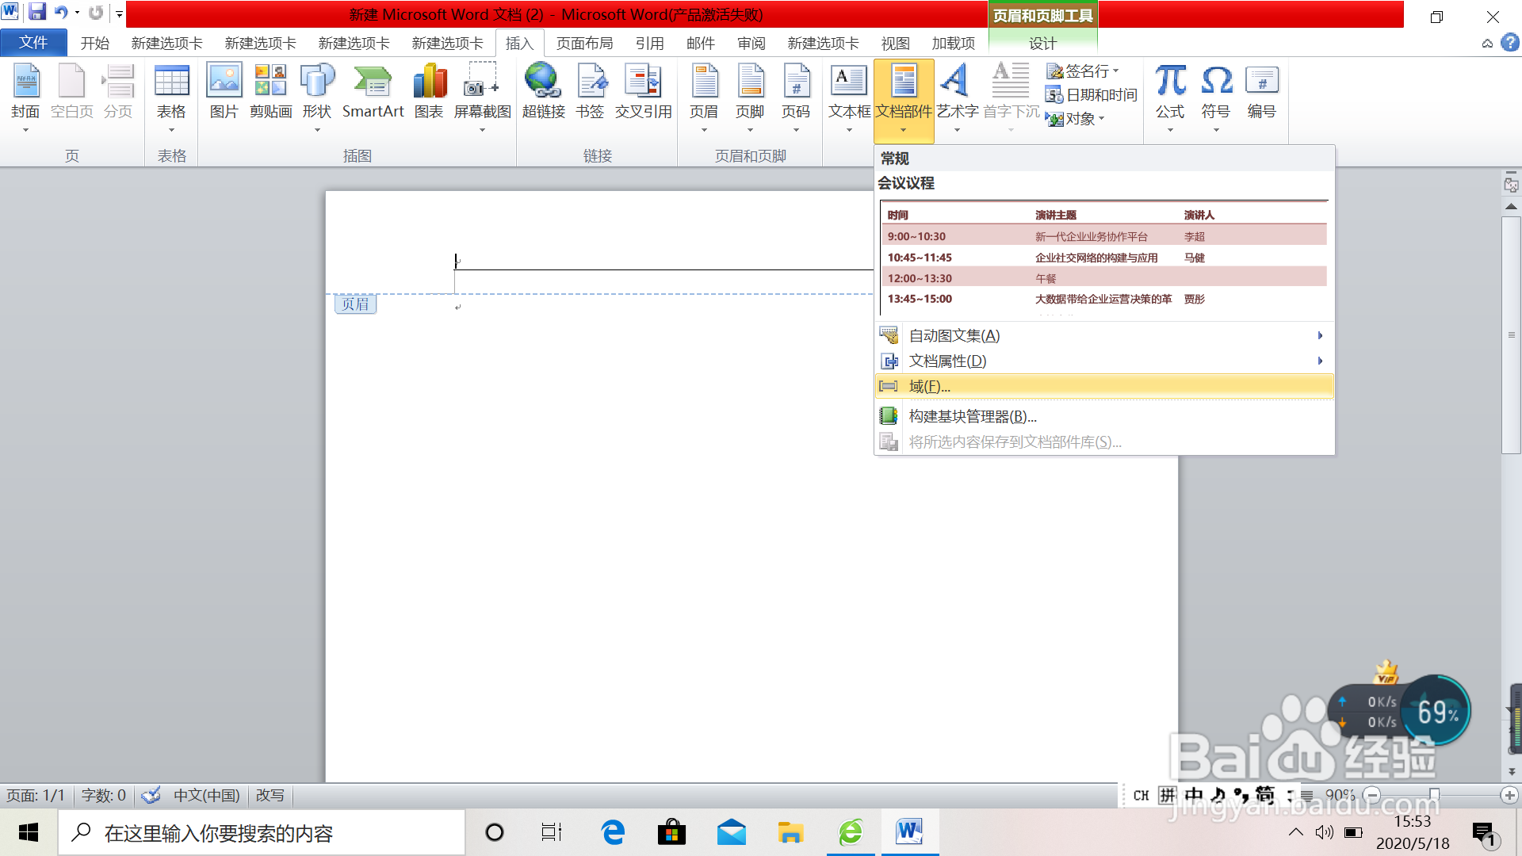
Task: Toggle the ruler icon above the scrollbar
Action: coord(1511,184)
